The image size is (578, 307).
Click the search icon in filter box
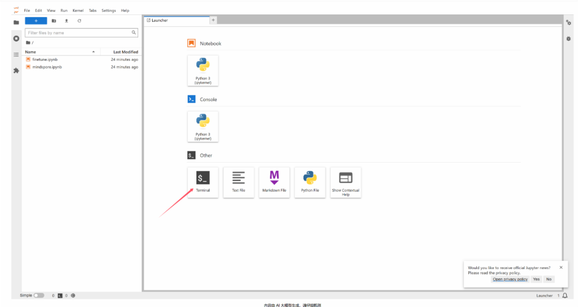[x=134, y=33]
